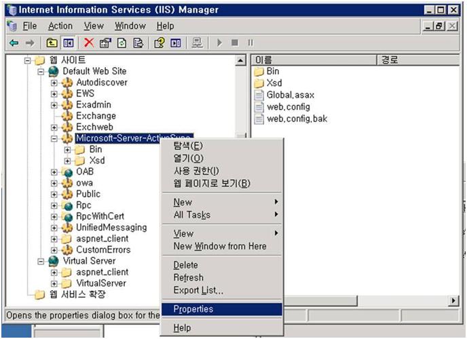Image resolution: width=467 pixels, height=339 pixels.
Task: Choose New Window from Here
Action: coord(222,246)
